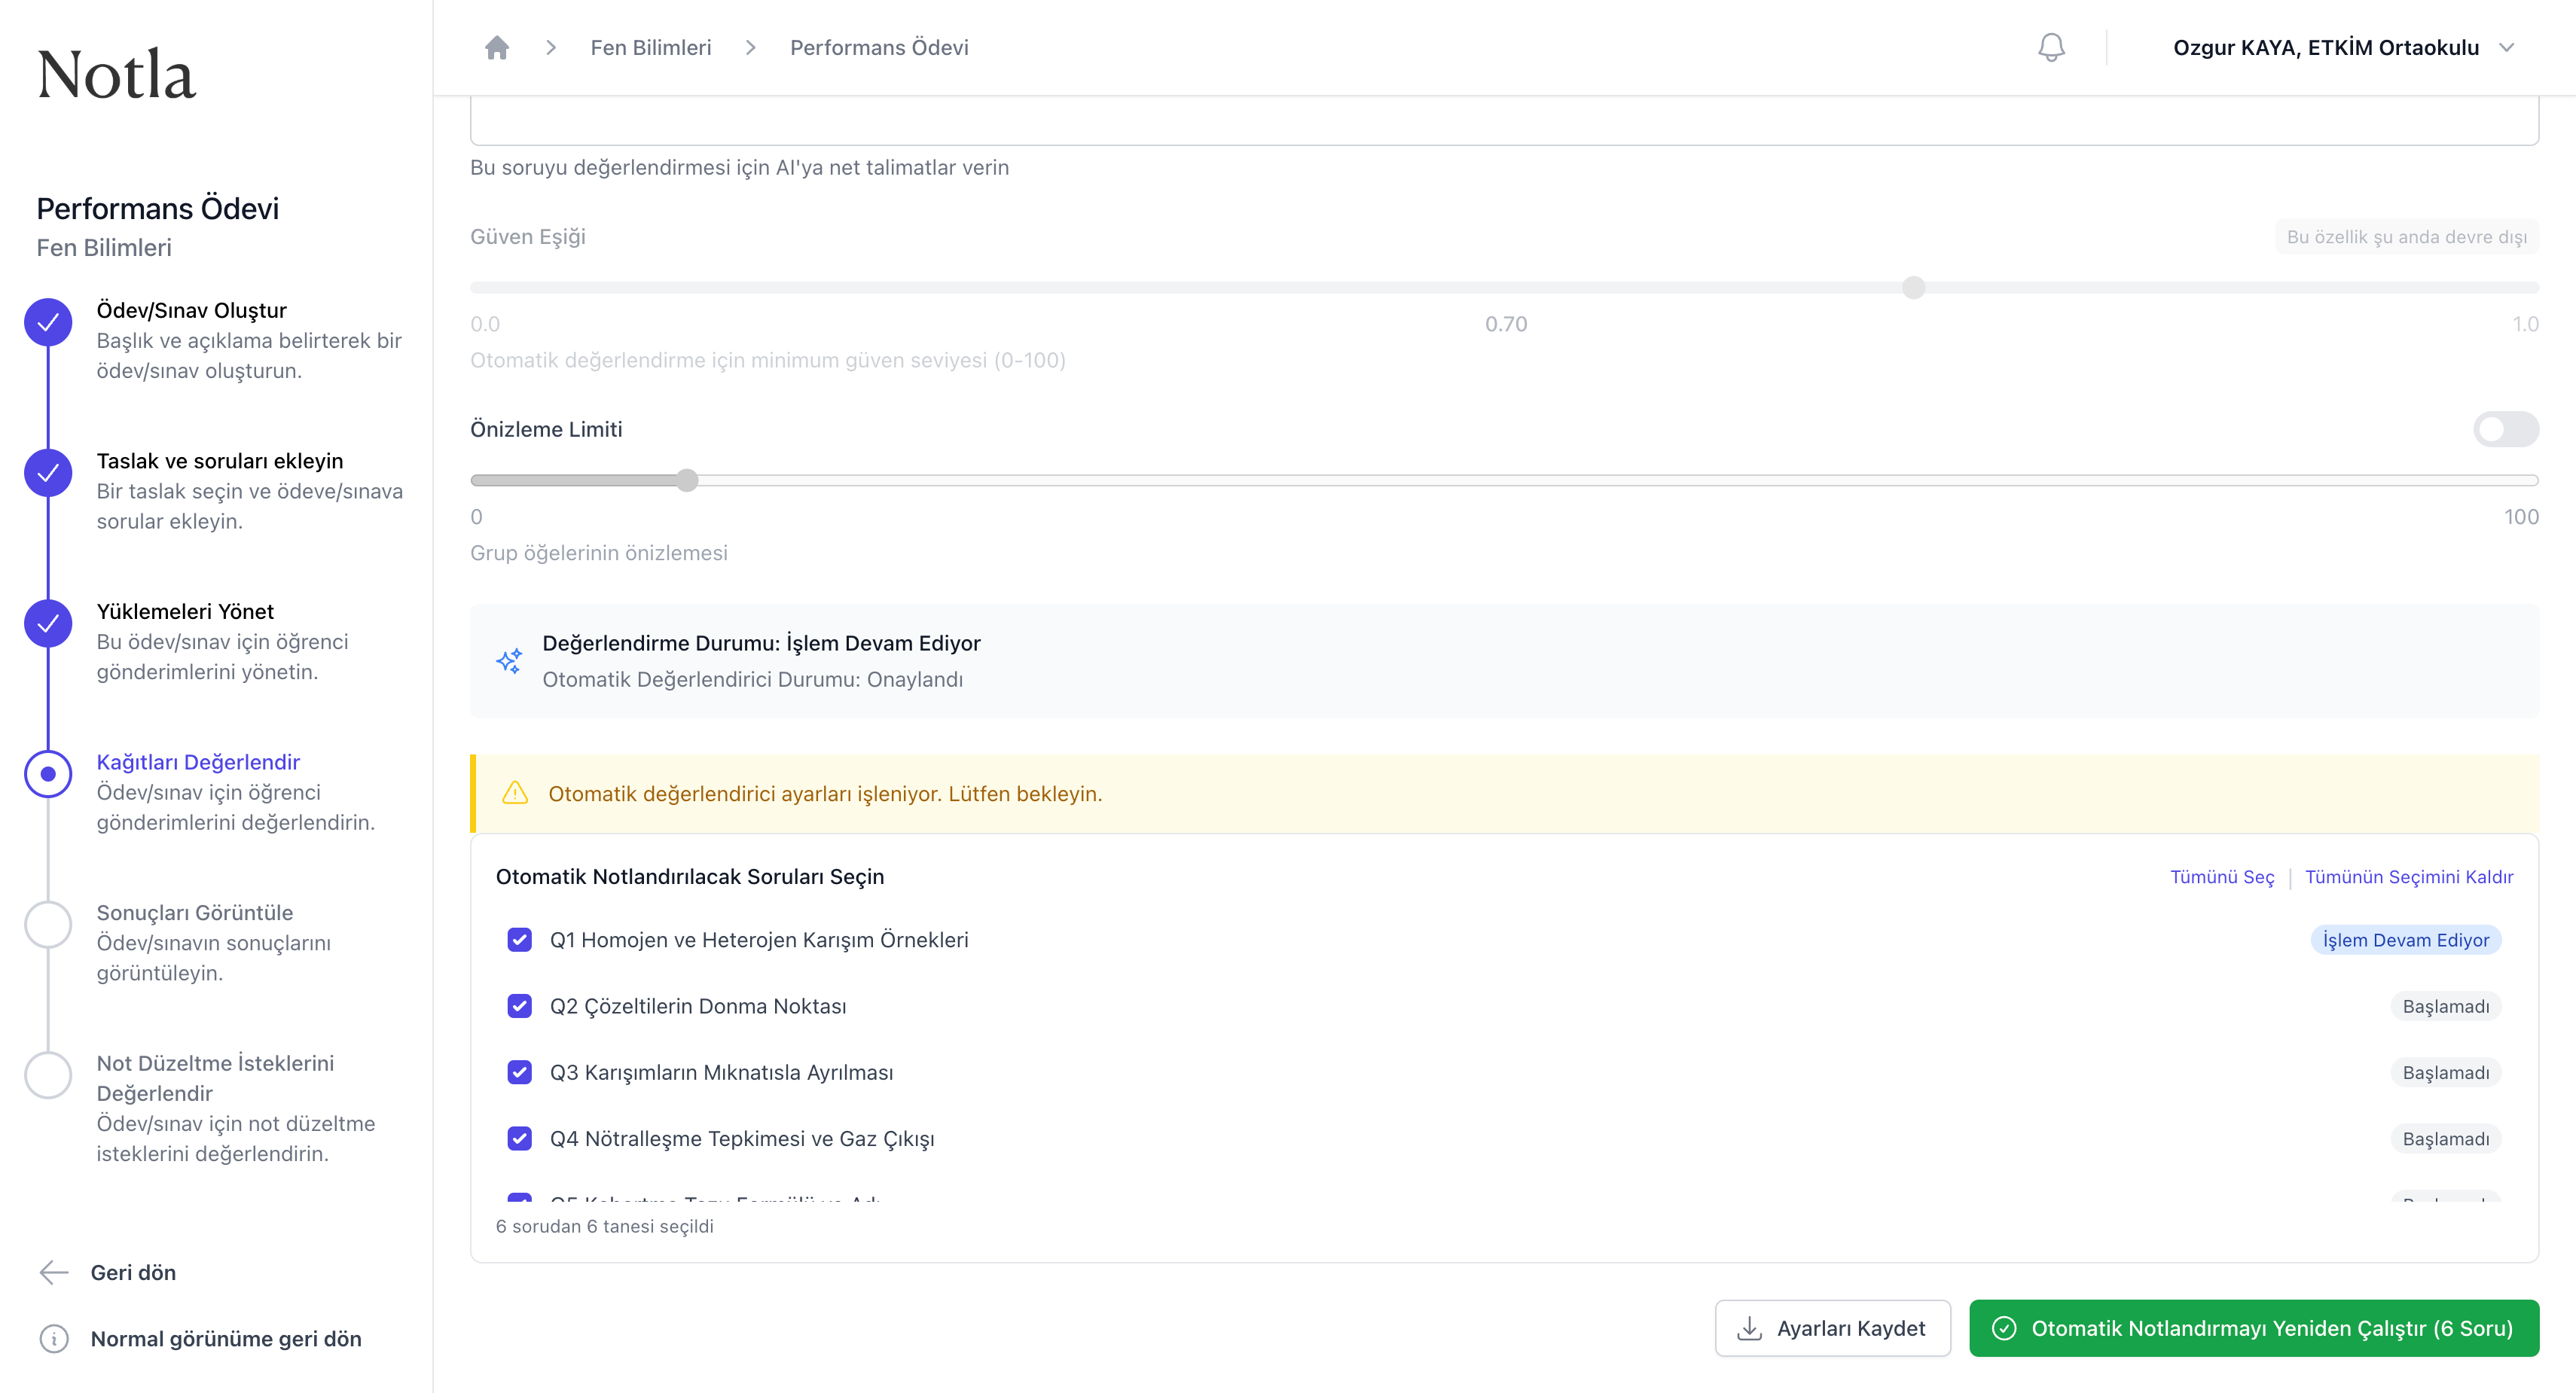Image resolution: width=2576 pixels, height=1393 pixels.
Task: Click 'Bu özellik şu anda devre dışı' label
Action: pyautogui.click(x=2407, y=237)
